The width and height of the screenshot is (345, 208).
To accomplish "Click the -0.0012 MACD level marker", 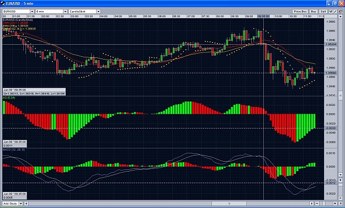I will (331, 183).
